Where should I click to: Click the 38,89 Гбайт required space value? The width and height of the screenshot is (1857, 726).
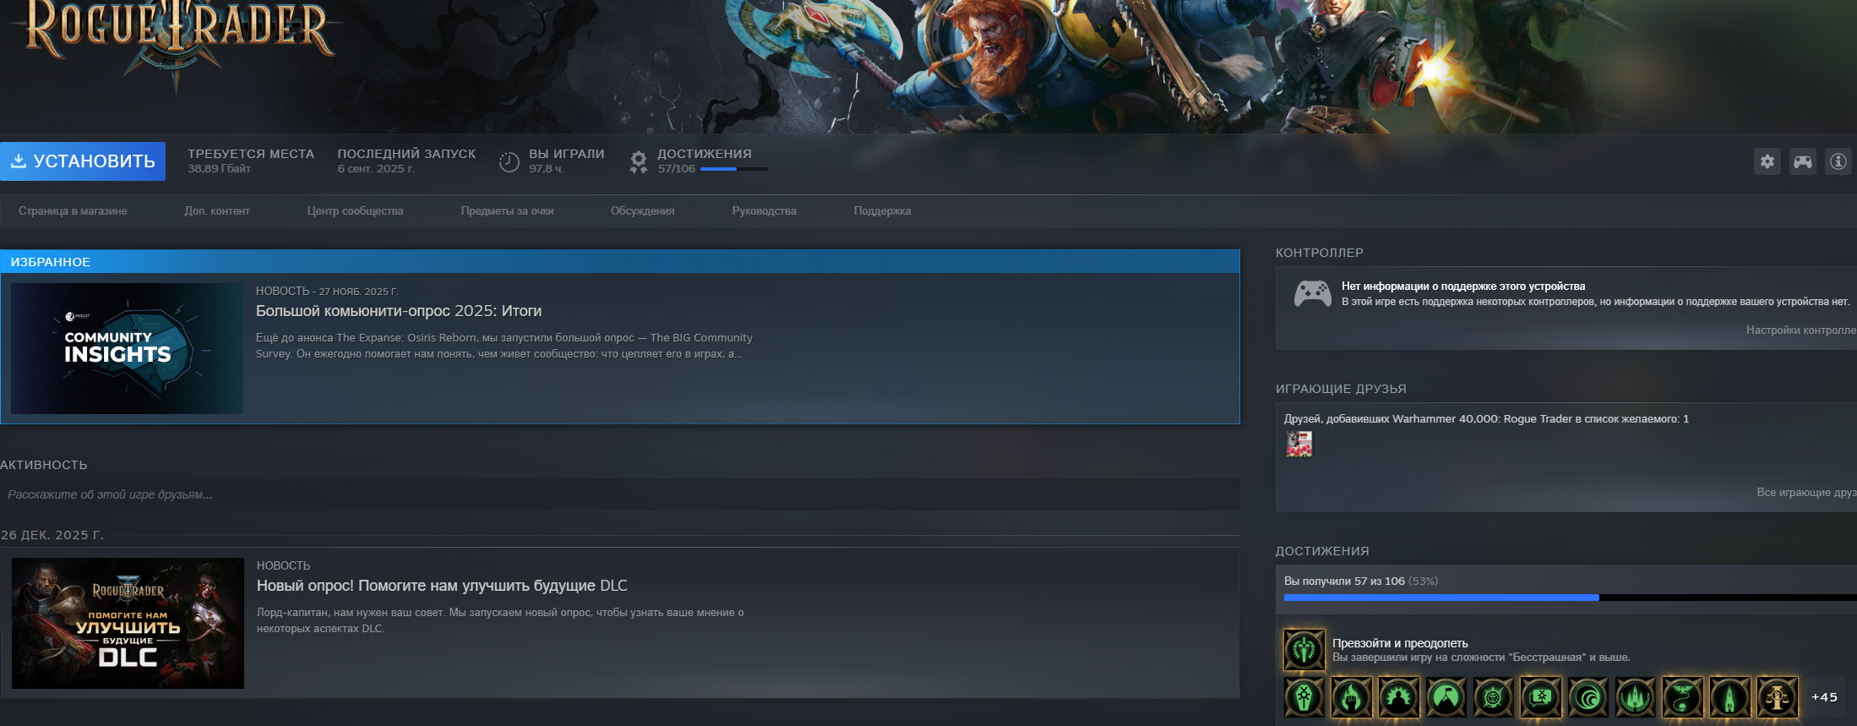click(219, 169)
